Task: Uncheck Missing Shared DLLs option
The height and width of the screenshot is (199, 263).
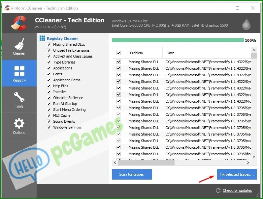Action: pyautogui.click(x=49, y=44)
